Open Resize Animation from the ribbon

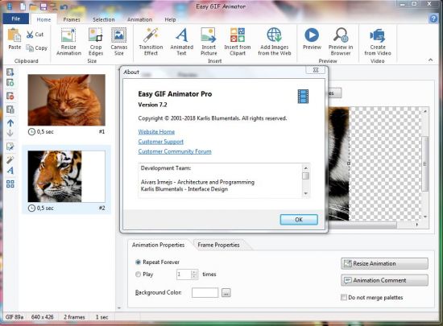[x=68, y=42]
